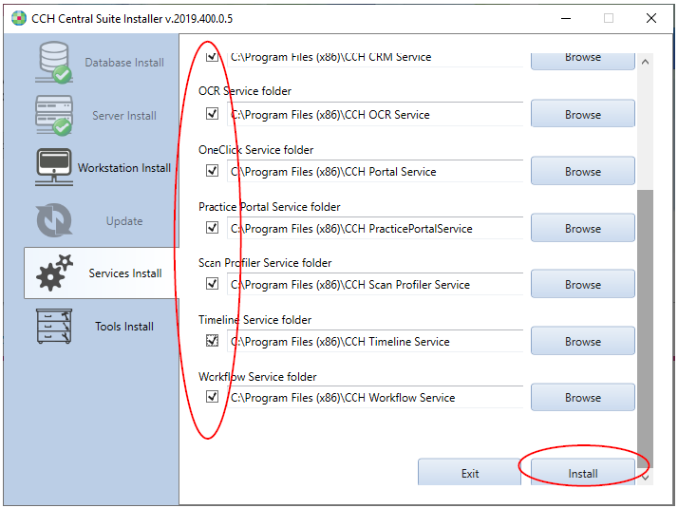Click the CCH PracticePortalService path field

pyautogui.click(x=375, y=228)
